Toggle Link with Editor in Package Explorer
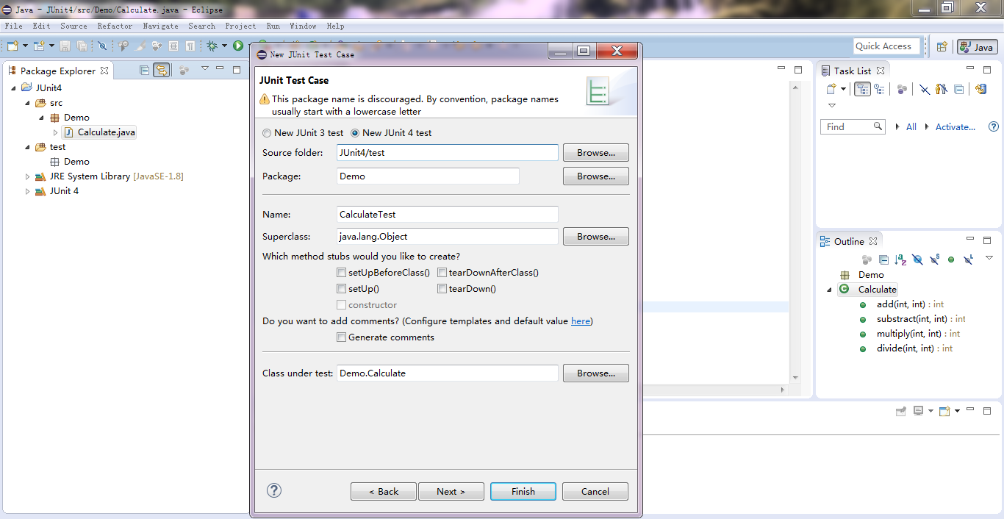 [x=162, y=70]
